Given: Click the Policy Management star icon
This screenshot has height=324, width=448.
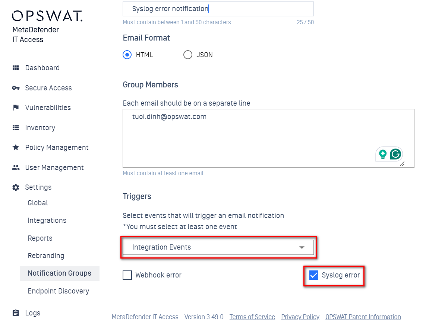Looking at the screenshot, I should coord(16,147).
